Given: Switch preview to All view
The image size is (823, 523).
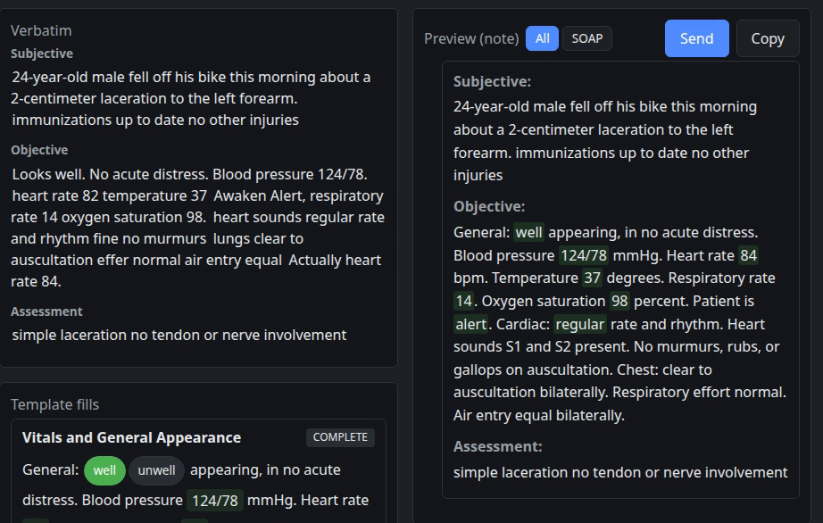Looking at the screenshot, I should (542, 38).
